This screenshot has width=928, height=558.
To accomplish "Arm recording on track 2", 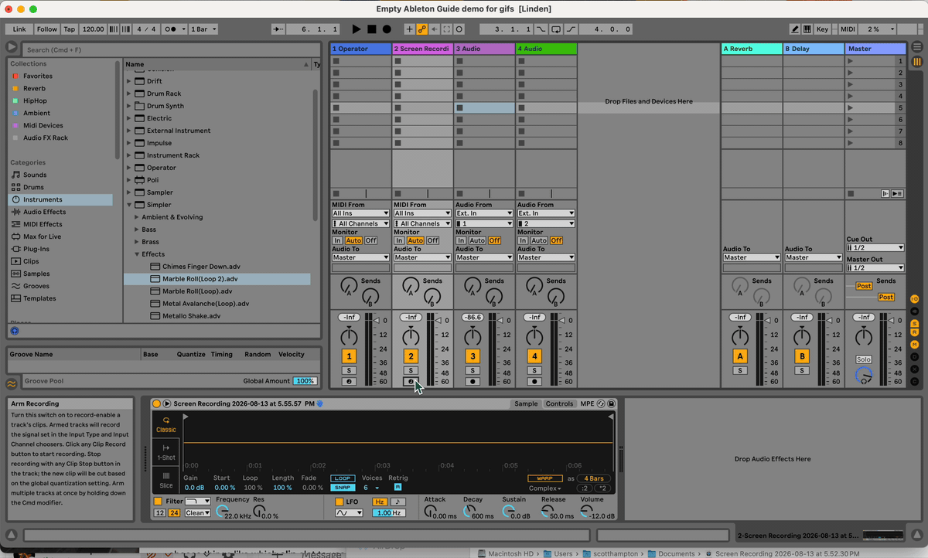I will coord(411,382).
